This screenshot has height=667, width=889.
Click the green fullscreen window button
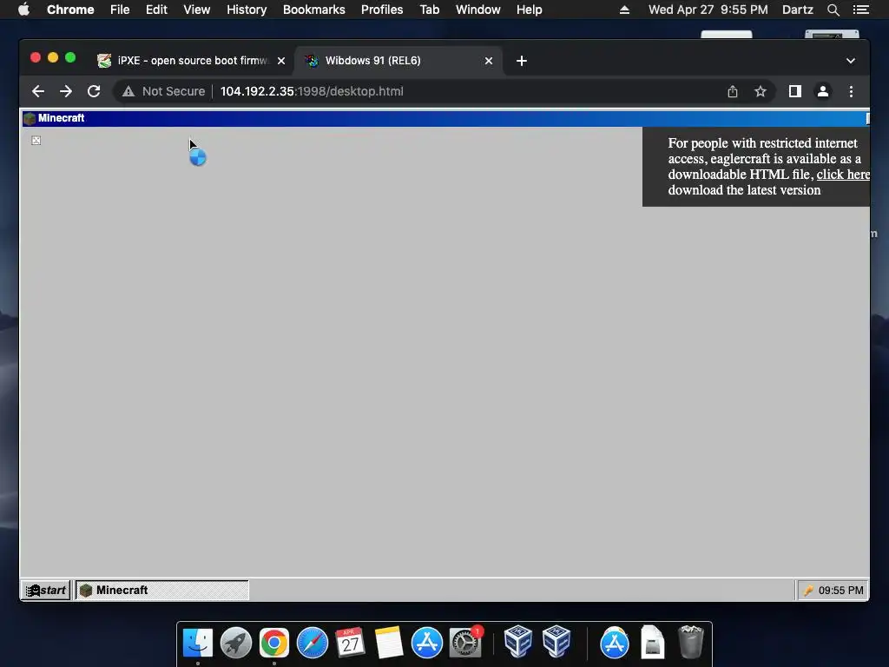70,57
